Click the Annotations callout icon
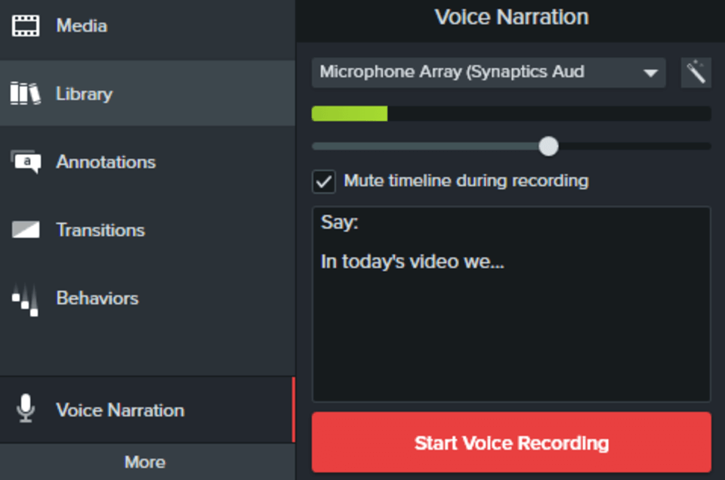This screenshot has height=480, width=725. 26,162
